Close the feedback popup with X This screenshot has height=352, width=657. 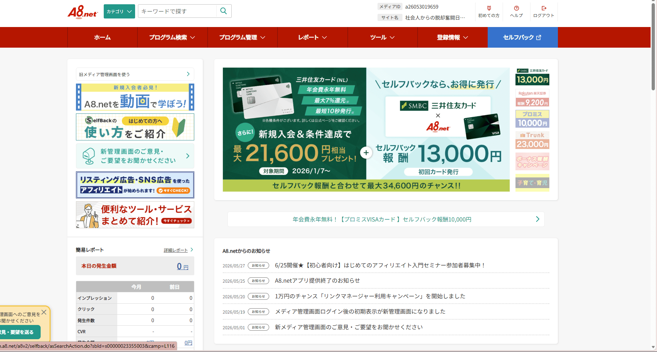coord(44,312)
